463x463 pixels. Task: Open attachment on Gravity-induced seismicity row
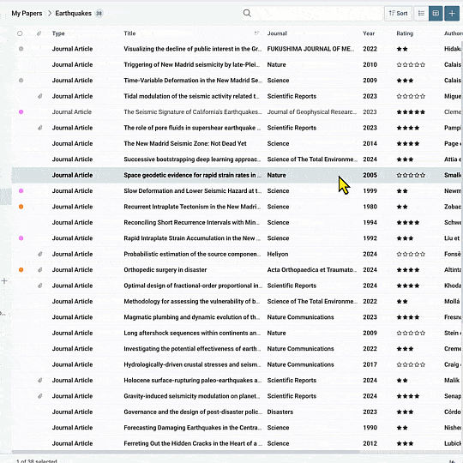click(x=39, y=396)
